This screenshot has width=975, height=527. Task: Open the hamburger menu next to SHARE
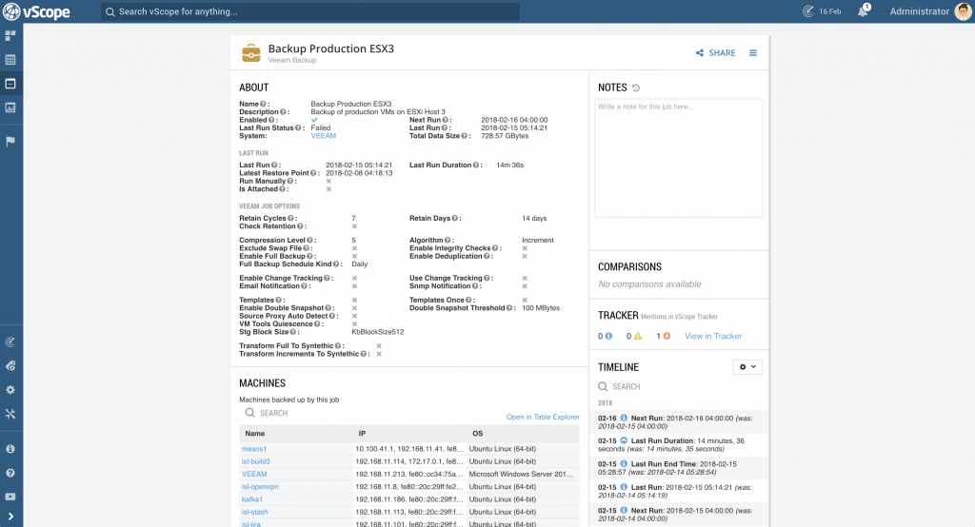point(753,53)
